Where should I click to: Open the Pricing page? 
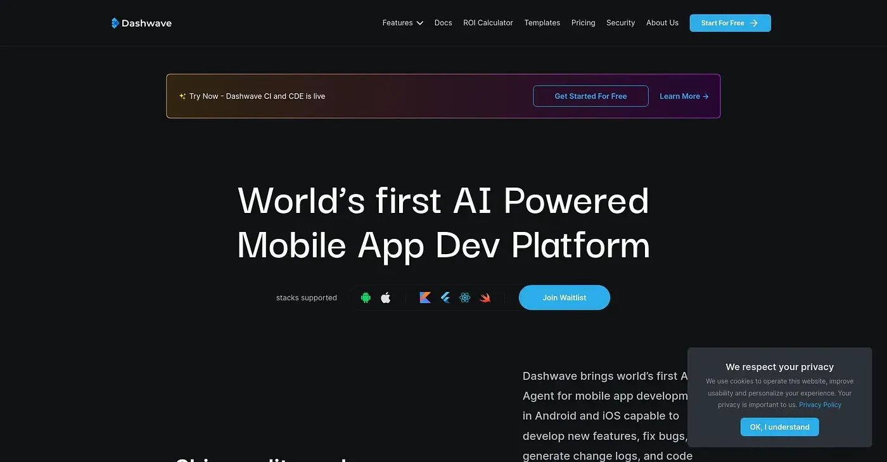click(584, 23)
